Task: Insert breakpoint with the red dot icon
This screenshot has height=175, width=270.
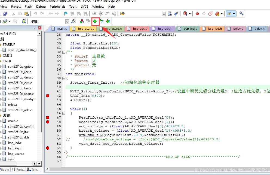Action: [x=197, y=14]
